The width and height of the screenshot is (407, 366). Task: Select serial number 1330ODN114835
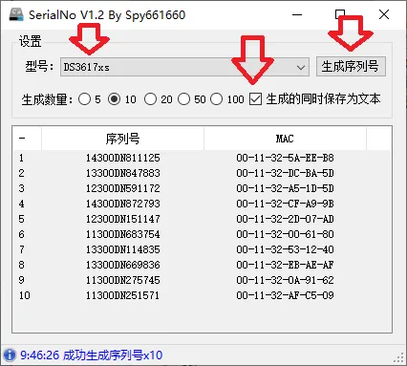[x=122, y=249]
